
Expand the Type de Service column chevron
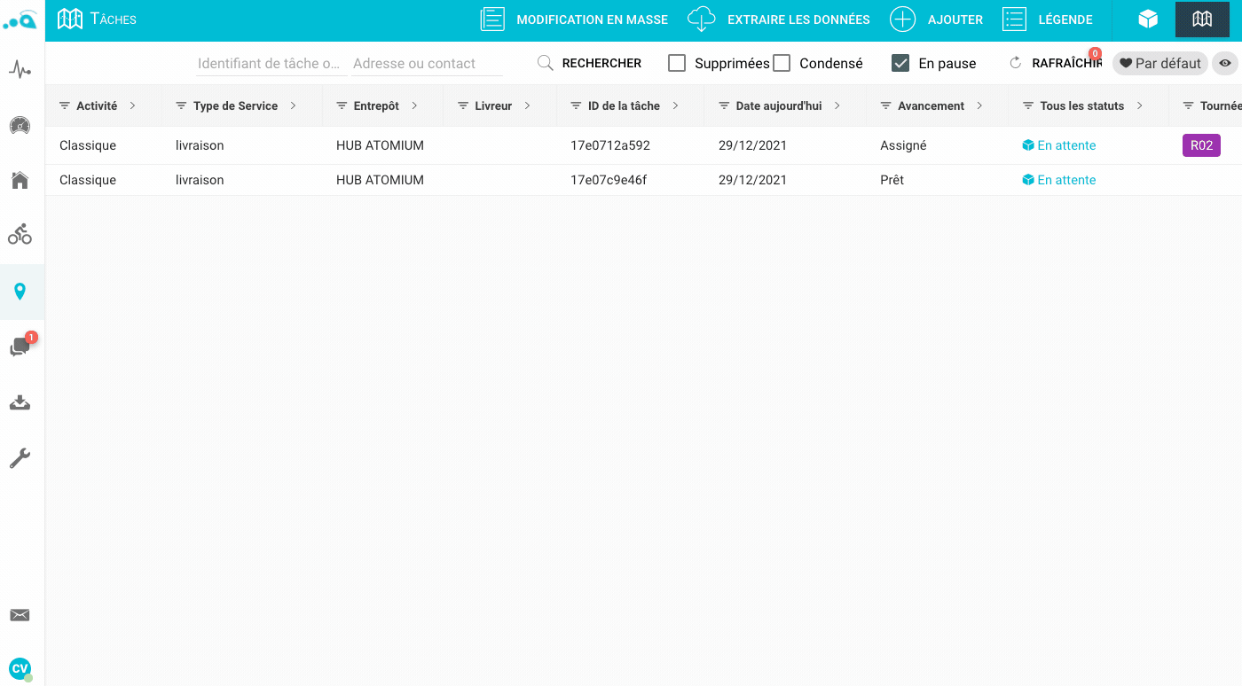[x=293, y=105]
